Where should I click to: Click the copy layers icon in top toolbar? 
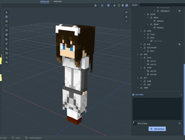114,5
